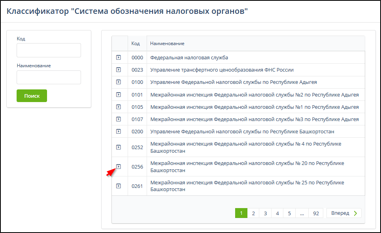Sort by the Код column header
This screenshot has height=233, width=381.
click(x=136, y=44)
